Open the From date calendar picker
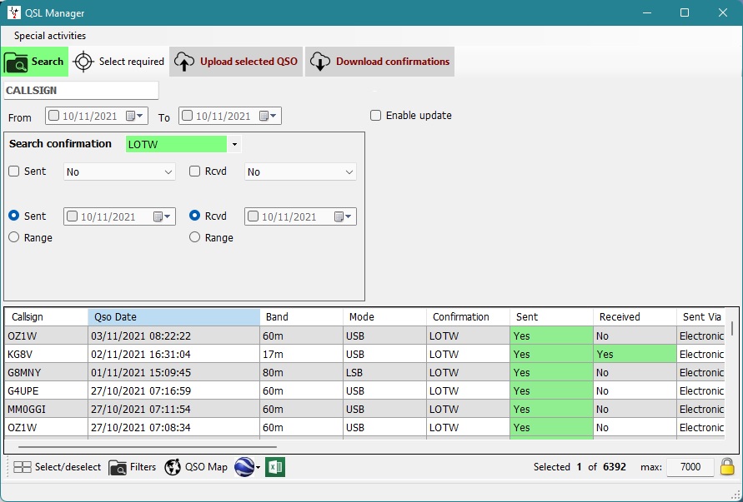This screenshot has width=743, height=502. pyautogui.click(x=134, y=116)
